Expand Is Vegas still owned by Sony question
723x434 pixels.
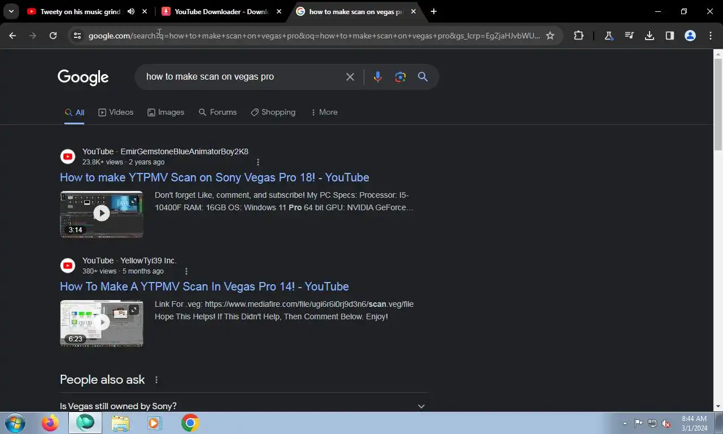click(x=243, y=406)
